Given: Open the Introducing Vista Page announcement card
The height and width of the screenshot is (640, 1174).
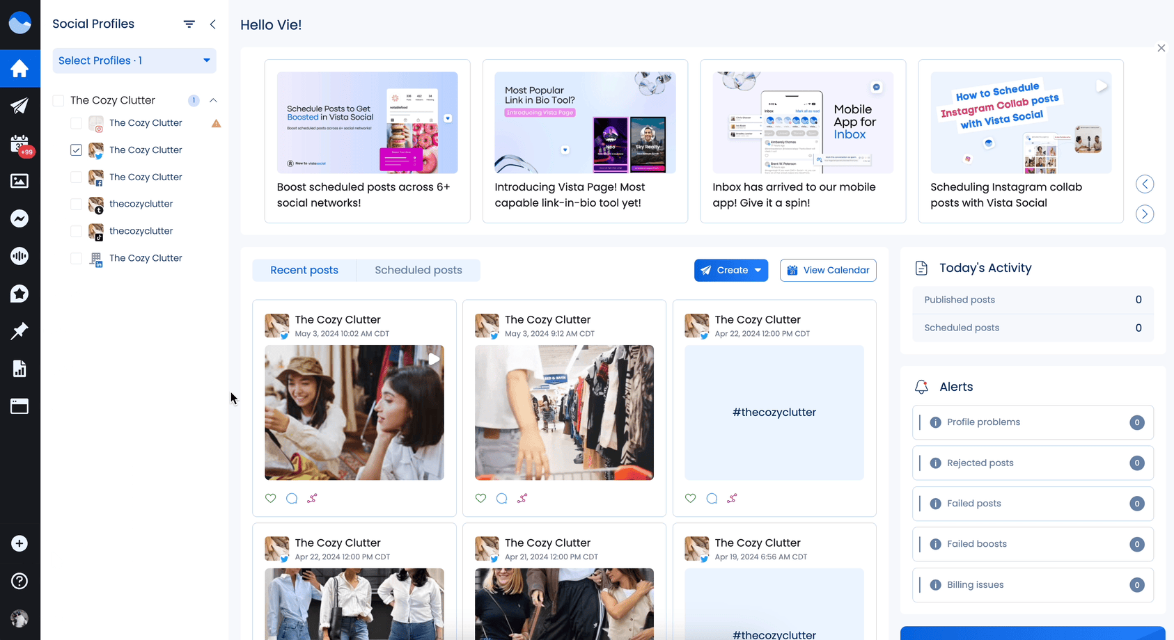Looking at the screenshot, I should tap(586, 141).
